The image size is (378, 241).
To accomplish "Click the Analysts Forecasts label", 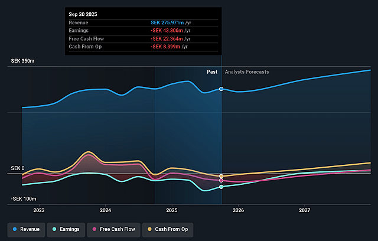I will [x=247, y=72].
